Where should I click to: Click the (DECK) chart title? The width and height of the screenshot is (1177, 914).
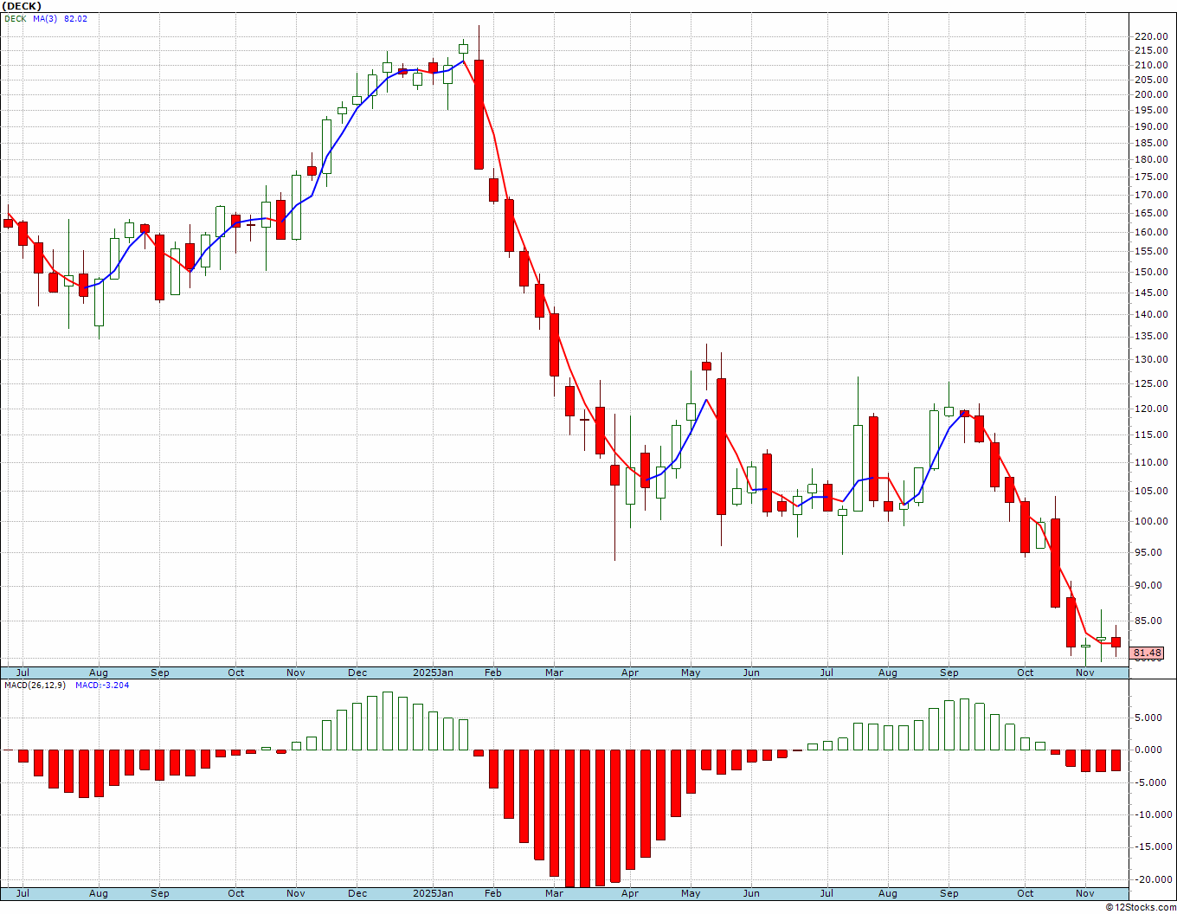click(21, 6)
